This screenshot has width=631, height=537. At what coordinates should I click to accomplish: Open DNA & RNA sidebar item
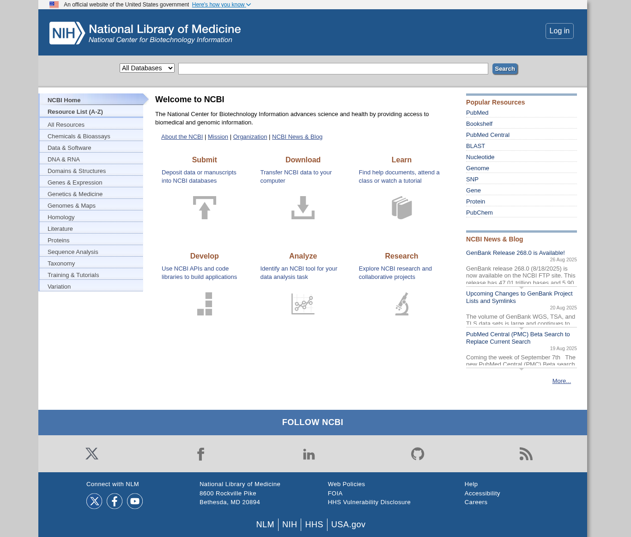(x=91, y=159)
